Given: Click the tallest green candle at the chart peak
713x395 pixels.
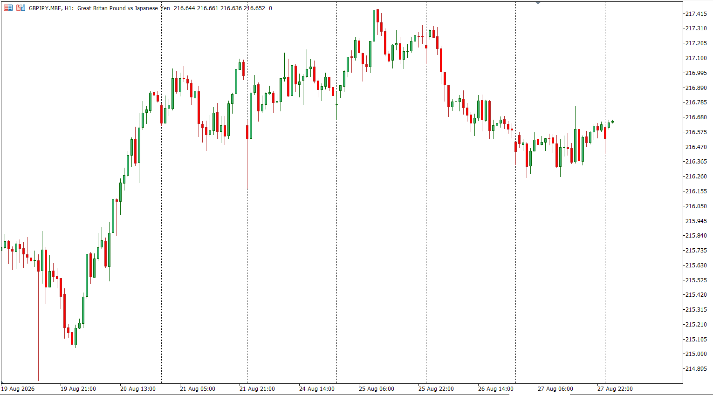Looking at the screenshot, I should (x=374, y=25).
